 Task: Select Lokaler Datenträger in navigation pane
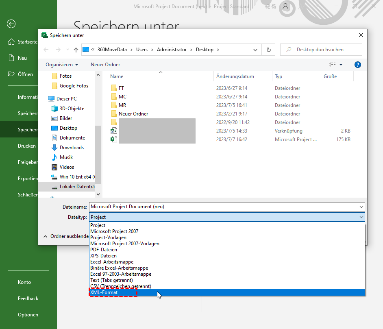tap(67, 187)
